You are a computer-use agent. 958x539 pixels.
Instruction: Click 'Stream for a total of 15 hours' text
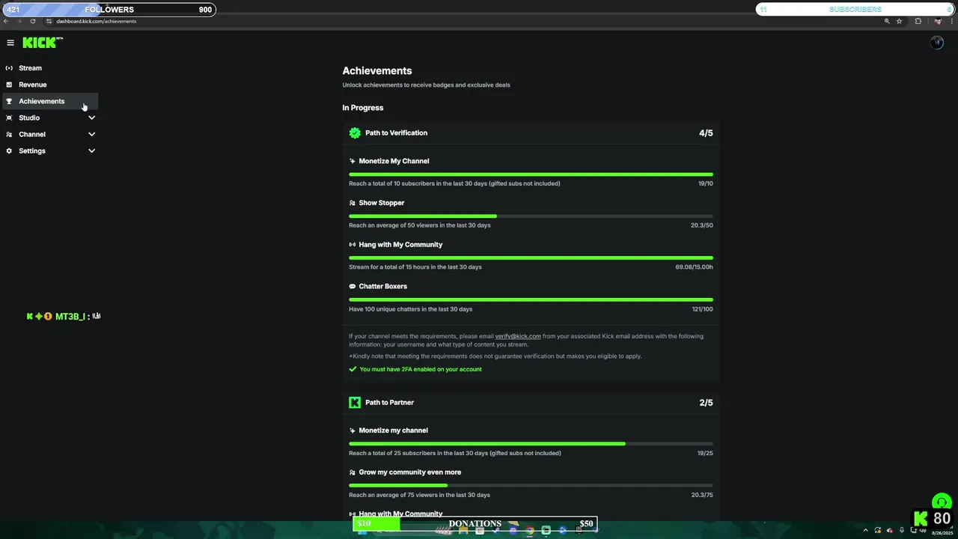[x=415, y=267]
